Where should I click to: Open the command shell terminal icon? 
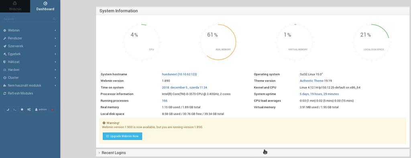[x=15, y=109]
